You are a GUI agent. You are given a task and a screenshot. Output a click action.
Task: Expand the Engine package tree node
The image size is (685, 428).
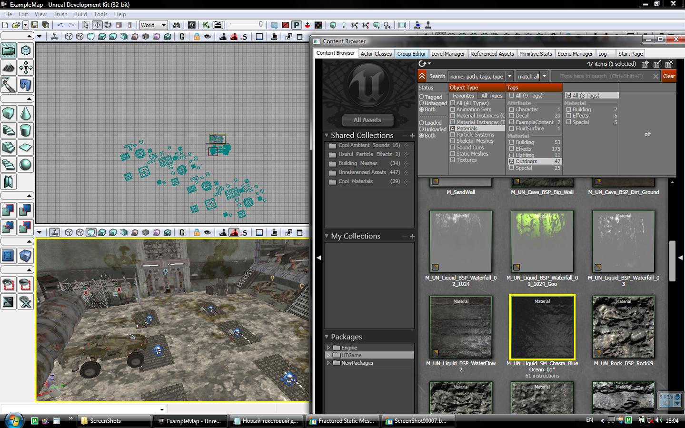(328, 348)
